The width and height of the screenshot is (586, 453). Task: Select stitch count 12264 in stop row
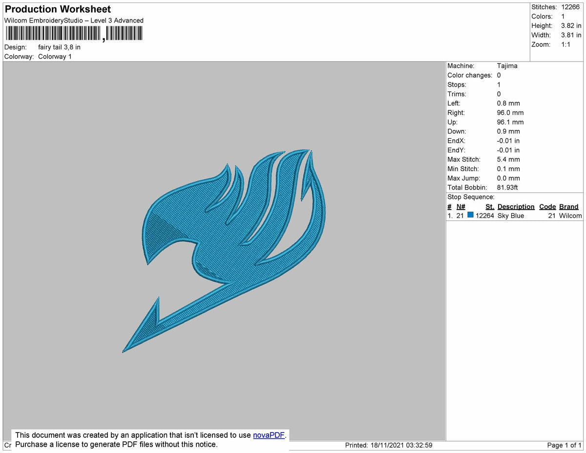pyautogui.click(x=485, y=216)
